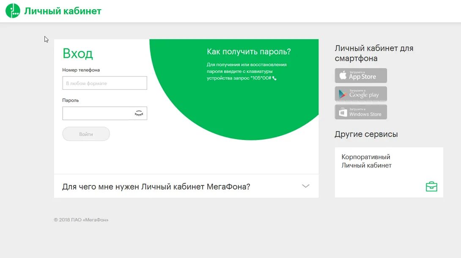Toggle password visibility eye icon

coord(139,113)
